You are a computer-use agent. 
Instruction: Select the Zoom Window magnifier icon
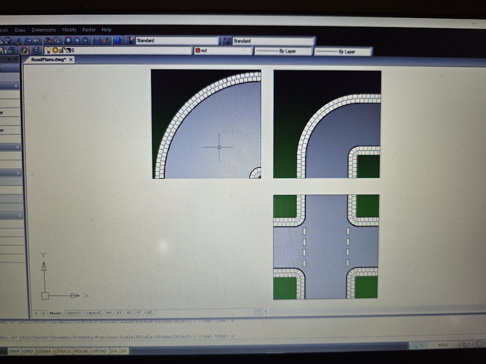69,41
